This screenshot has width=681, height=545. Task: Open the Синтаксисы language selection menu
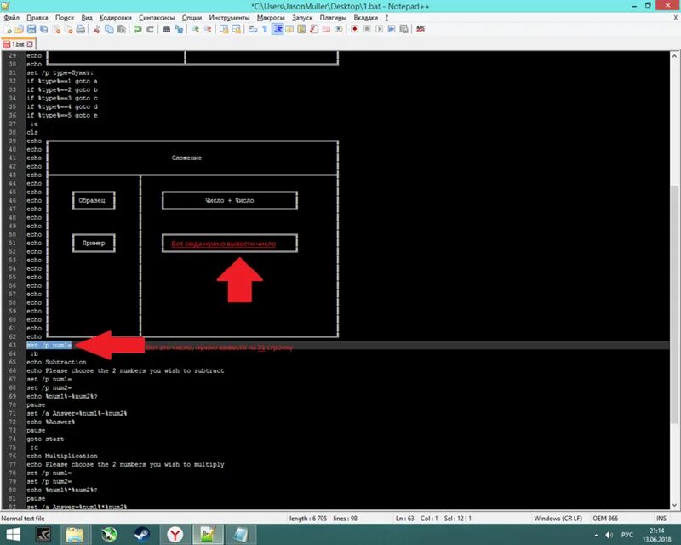point(156,17)
